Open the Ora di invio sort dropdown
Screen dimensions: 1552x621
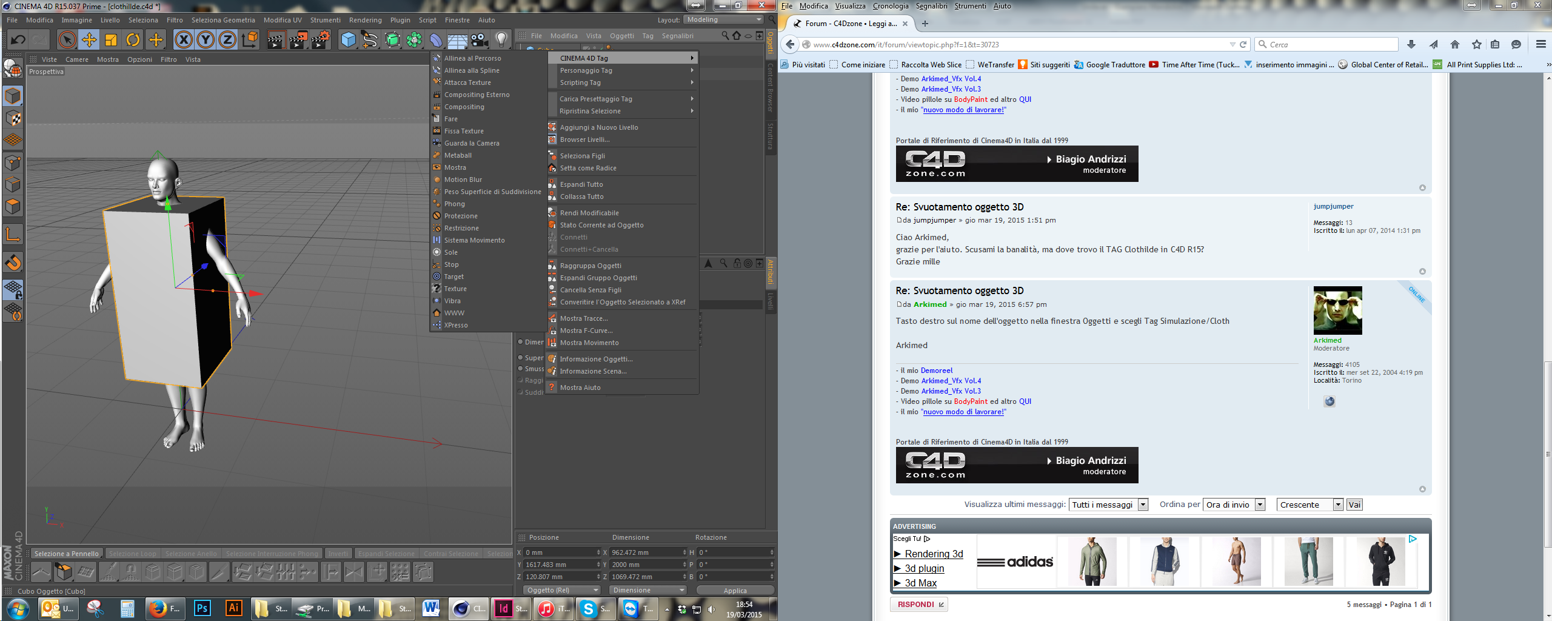pyautogui.click(x=1234, y=505)
